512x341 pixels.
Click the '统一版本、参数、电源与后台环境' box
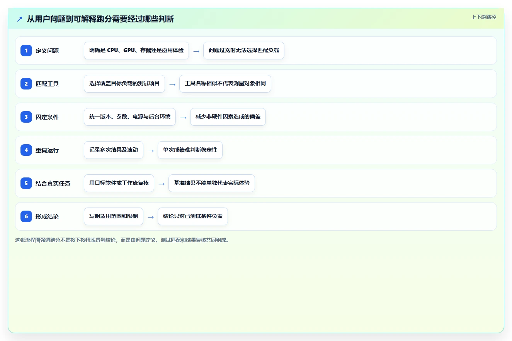click(x=130, y=117)
